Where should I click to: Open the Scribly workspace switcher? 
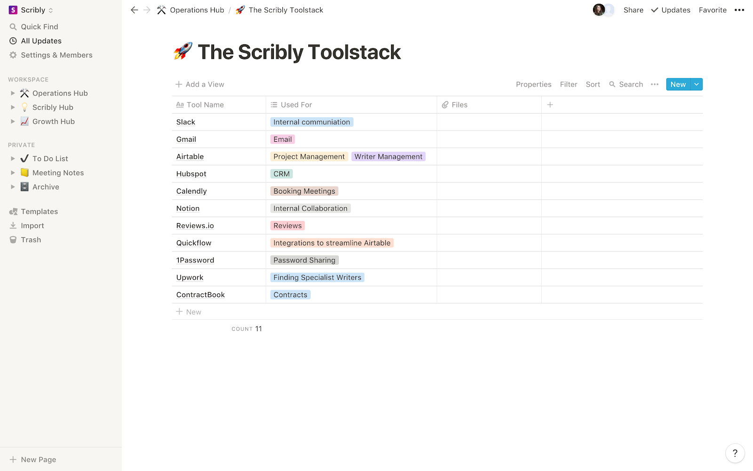click(x=32, y=10)
